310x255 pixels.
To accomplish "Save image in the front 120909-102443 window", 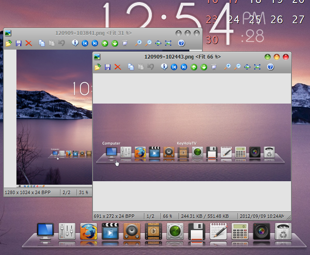I will click(x=107, y=67).
